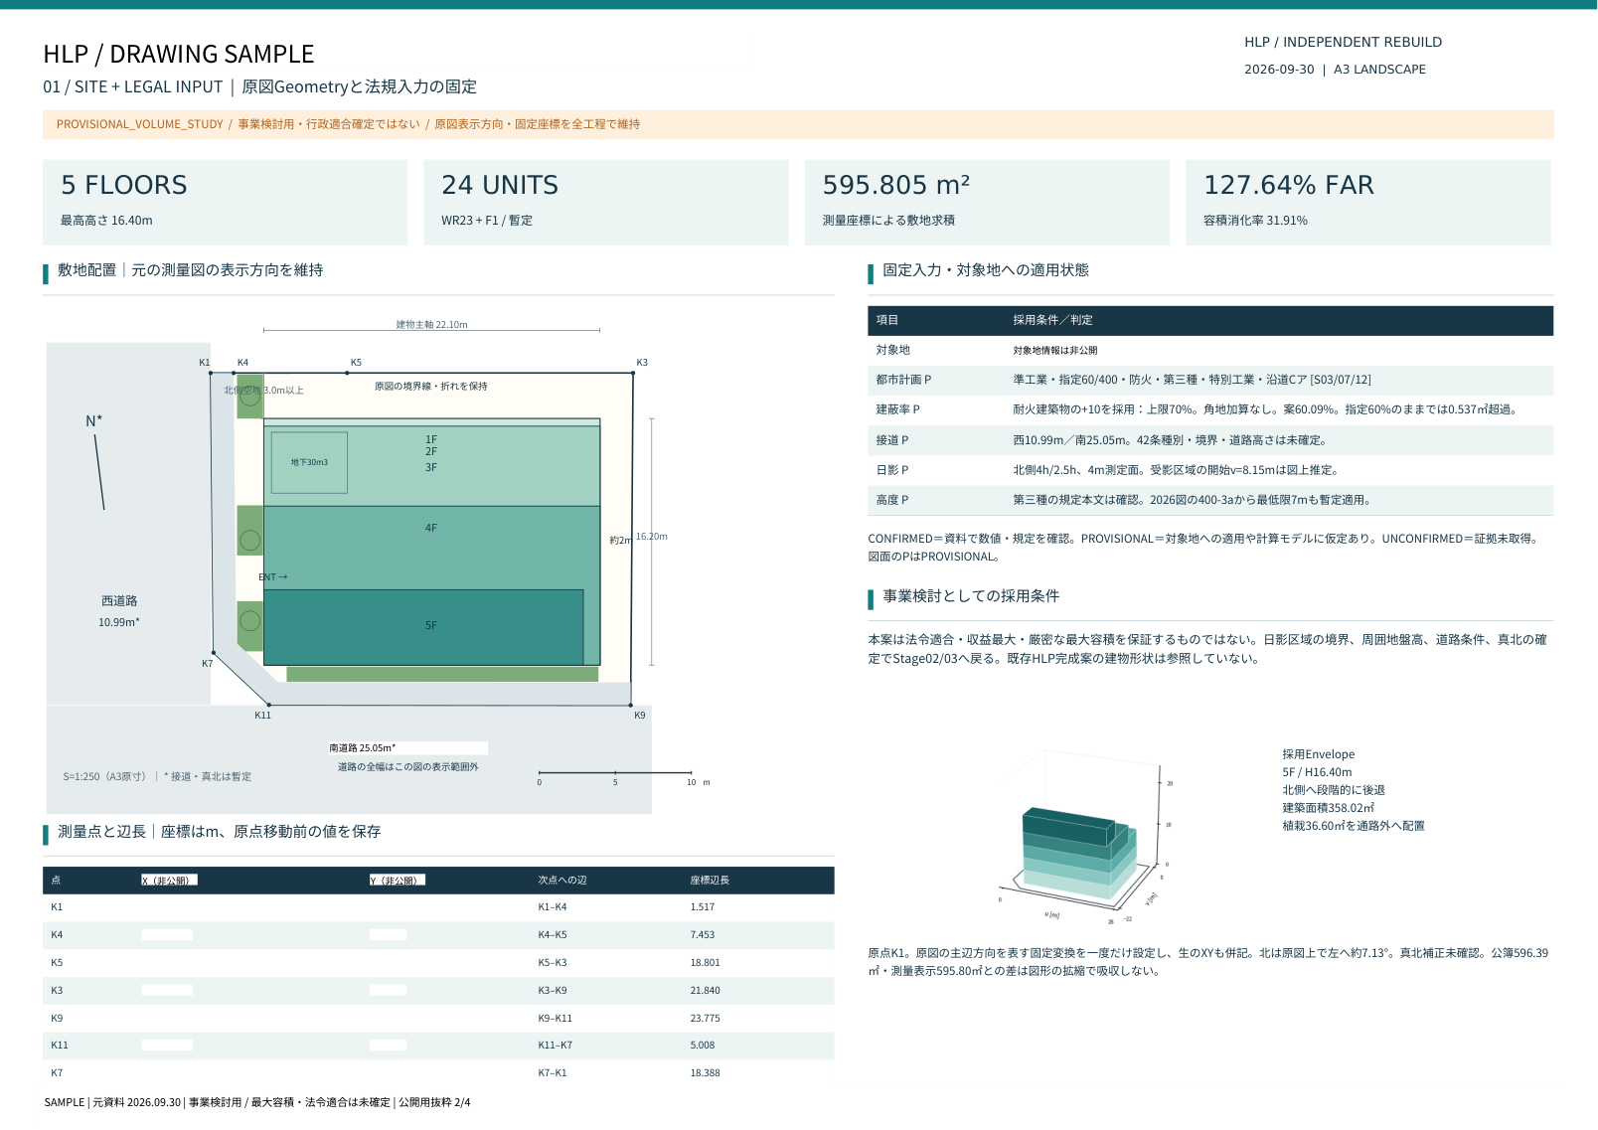Click the "16.20m" vertical dimension label

click(652, 537)
